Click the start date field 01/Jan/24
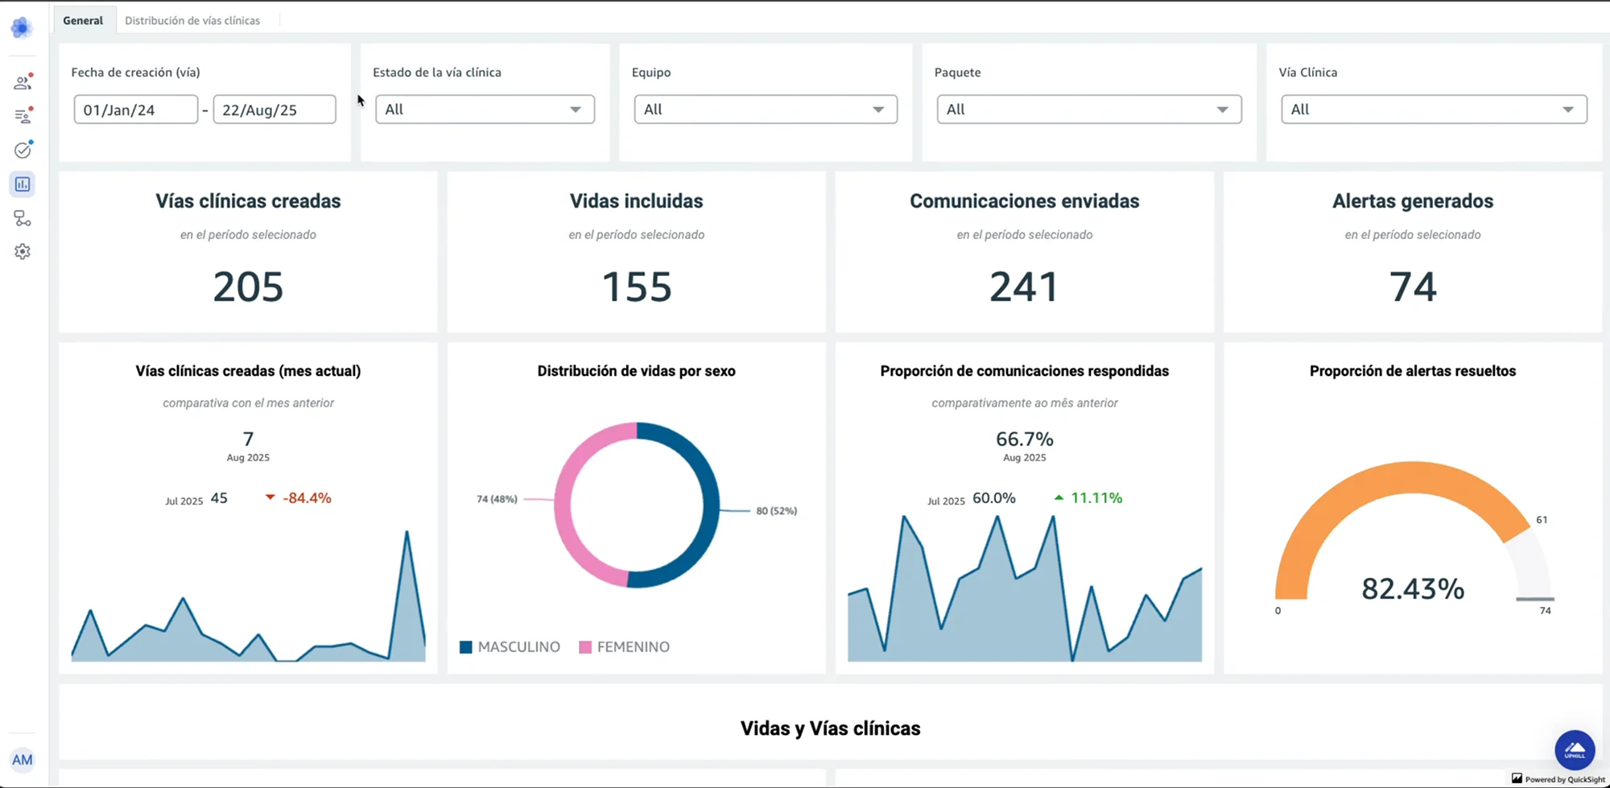The image size is (1610, 788). pyautogui.click(x=135, y=109)
